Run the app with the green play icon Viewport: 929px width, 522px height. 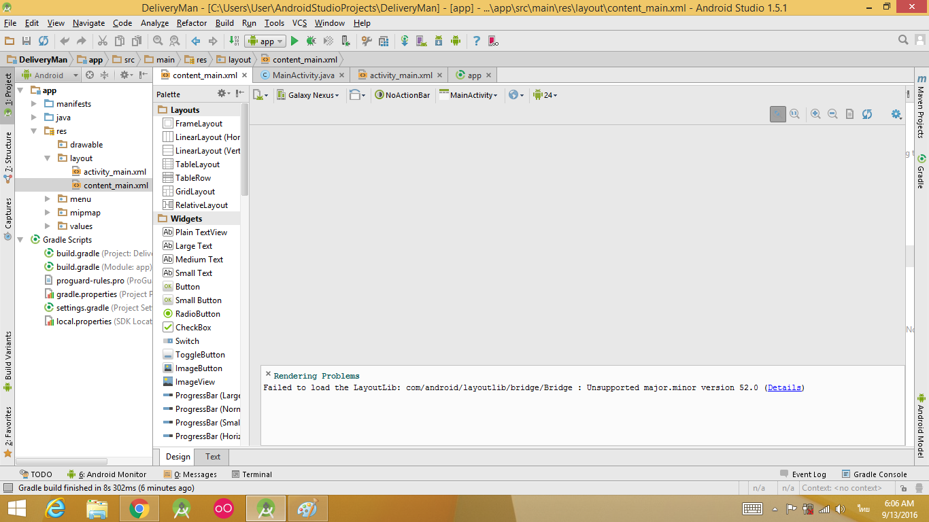[x=294, y=41]
